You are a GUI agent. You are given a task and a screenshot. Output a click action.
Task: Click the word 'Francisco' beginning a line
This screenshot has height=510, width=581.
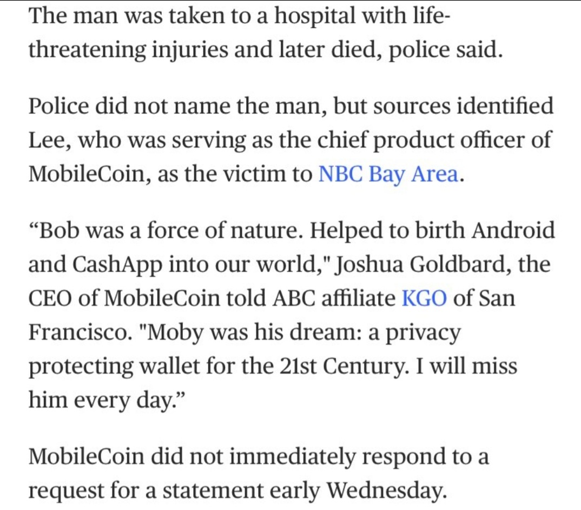pos(77,332)
